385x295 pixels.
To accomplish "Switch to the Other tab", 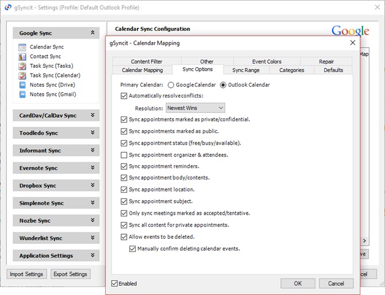I will (x=207, y=61).
